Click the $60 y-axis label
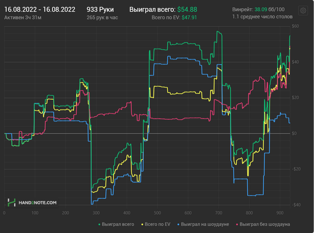This screenshot has height=233, width=314. pyautogui.click(x=295, y=26)
